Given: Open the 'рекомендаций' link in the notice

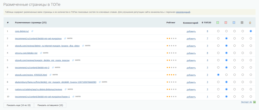Looking at the screenshot, I should tap(183, 12).
